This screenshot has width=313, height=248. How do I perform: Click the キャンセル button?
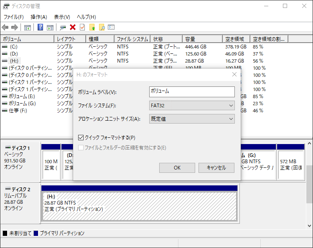pos(216,168)
